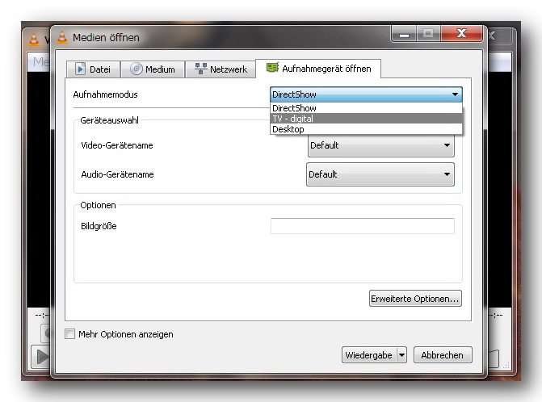Choose TV - digital from the list
Image resolution: width=542 pixels, height=402 pixels.
[x=366, y=119]
